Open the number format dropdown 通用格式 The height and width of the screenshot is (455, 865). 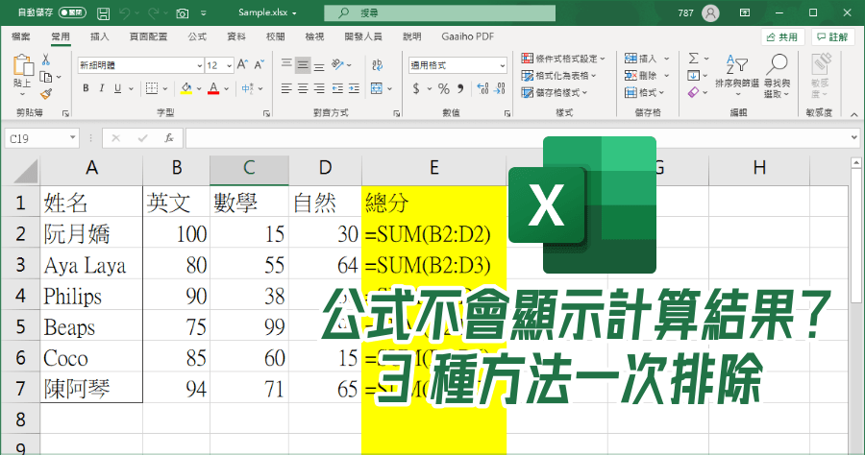click(457, 65)
